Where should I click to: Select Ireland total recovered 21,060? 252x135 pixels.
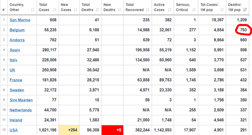[143, 120]
